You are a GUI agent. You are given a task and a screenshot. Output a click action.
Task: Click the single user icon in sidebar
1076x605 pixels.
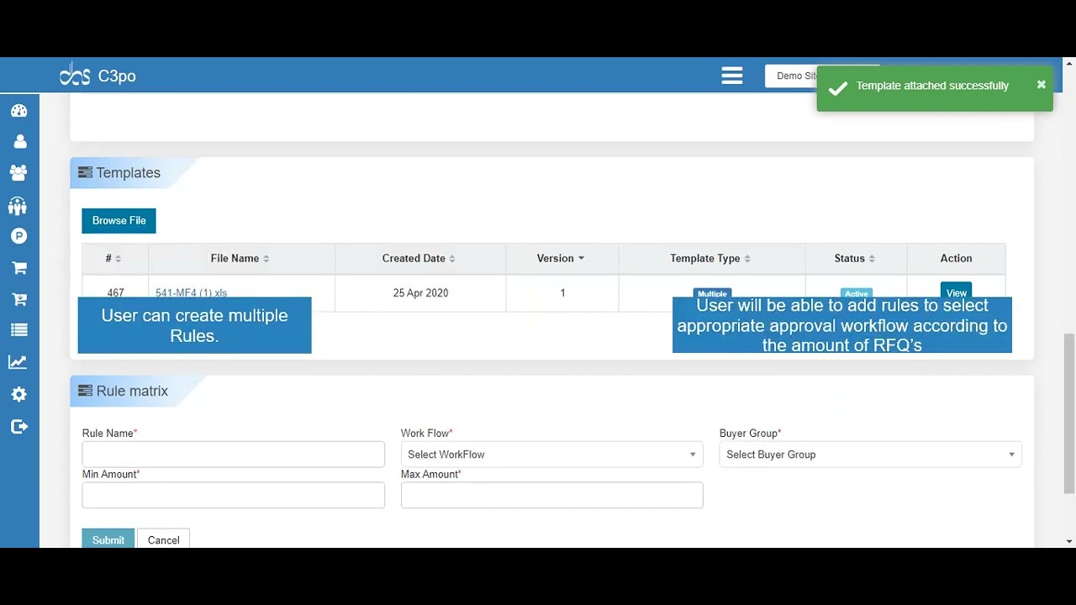coord(19,141)
